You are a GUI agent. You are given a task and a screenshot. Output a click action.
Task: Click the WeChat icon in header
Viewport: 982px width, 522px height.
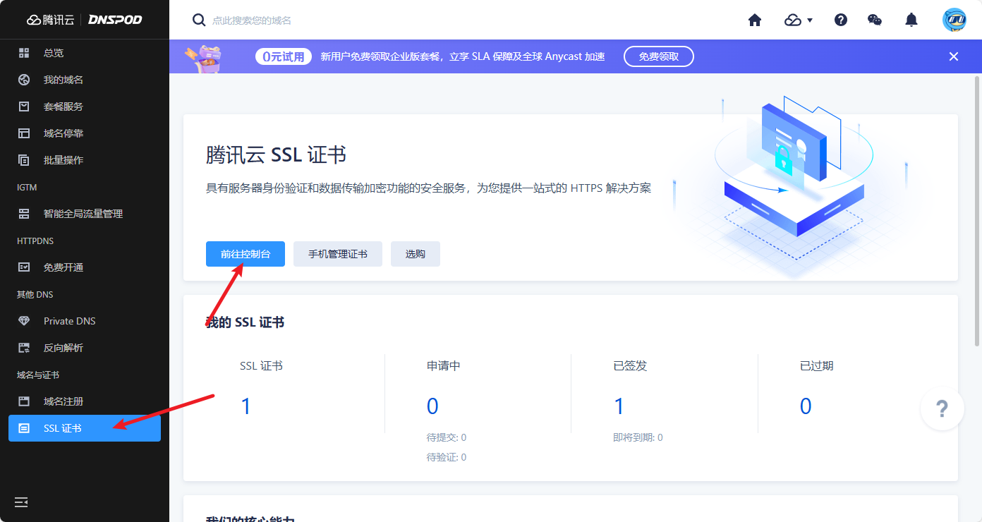[x=875, y=20]
